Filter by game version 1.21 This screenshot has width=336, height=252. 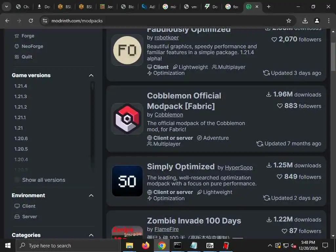[18, 128]
